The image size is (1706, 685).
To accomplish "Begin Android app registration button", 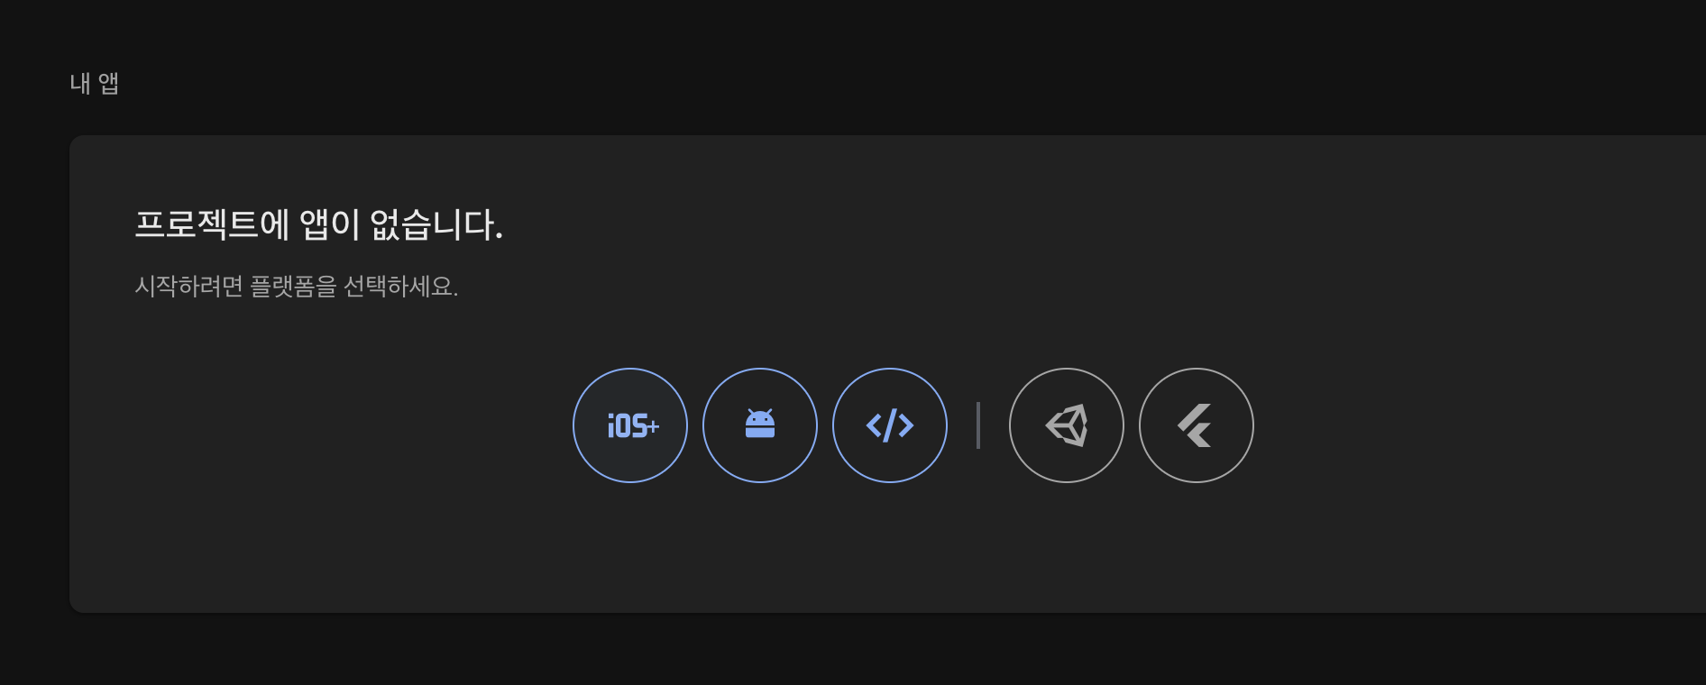I will tap(760, 425).
